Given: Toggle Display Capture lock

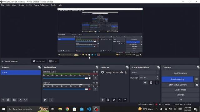Looking at the screenshot, I should [126, 72].
